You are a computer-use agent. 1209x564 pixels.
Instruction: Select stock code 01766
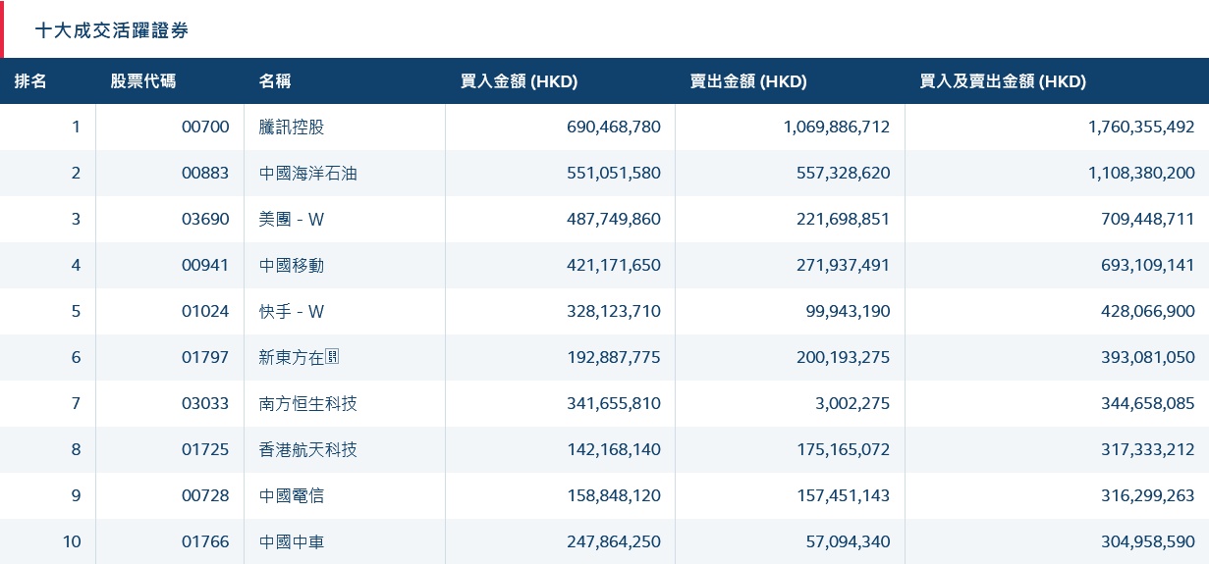pos(205,541)
